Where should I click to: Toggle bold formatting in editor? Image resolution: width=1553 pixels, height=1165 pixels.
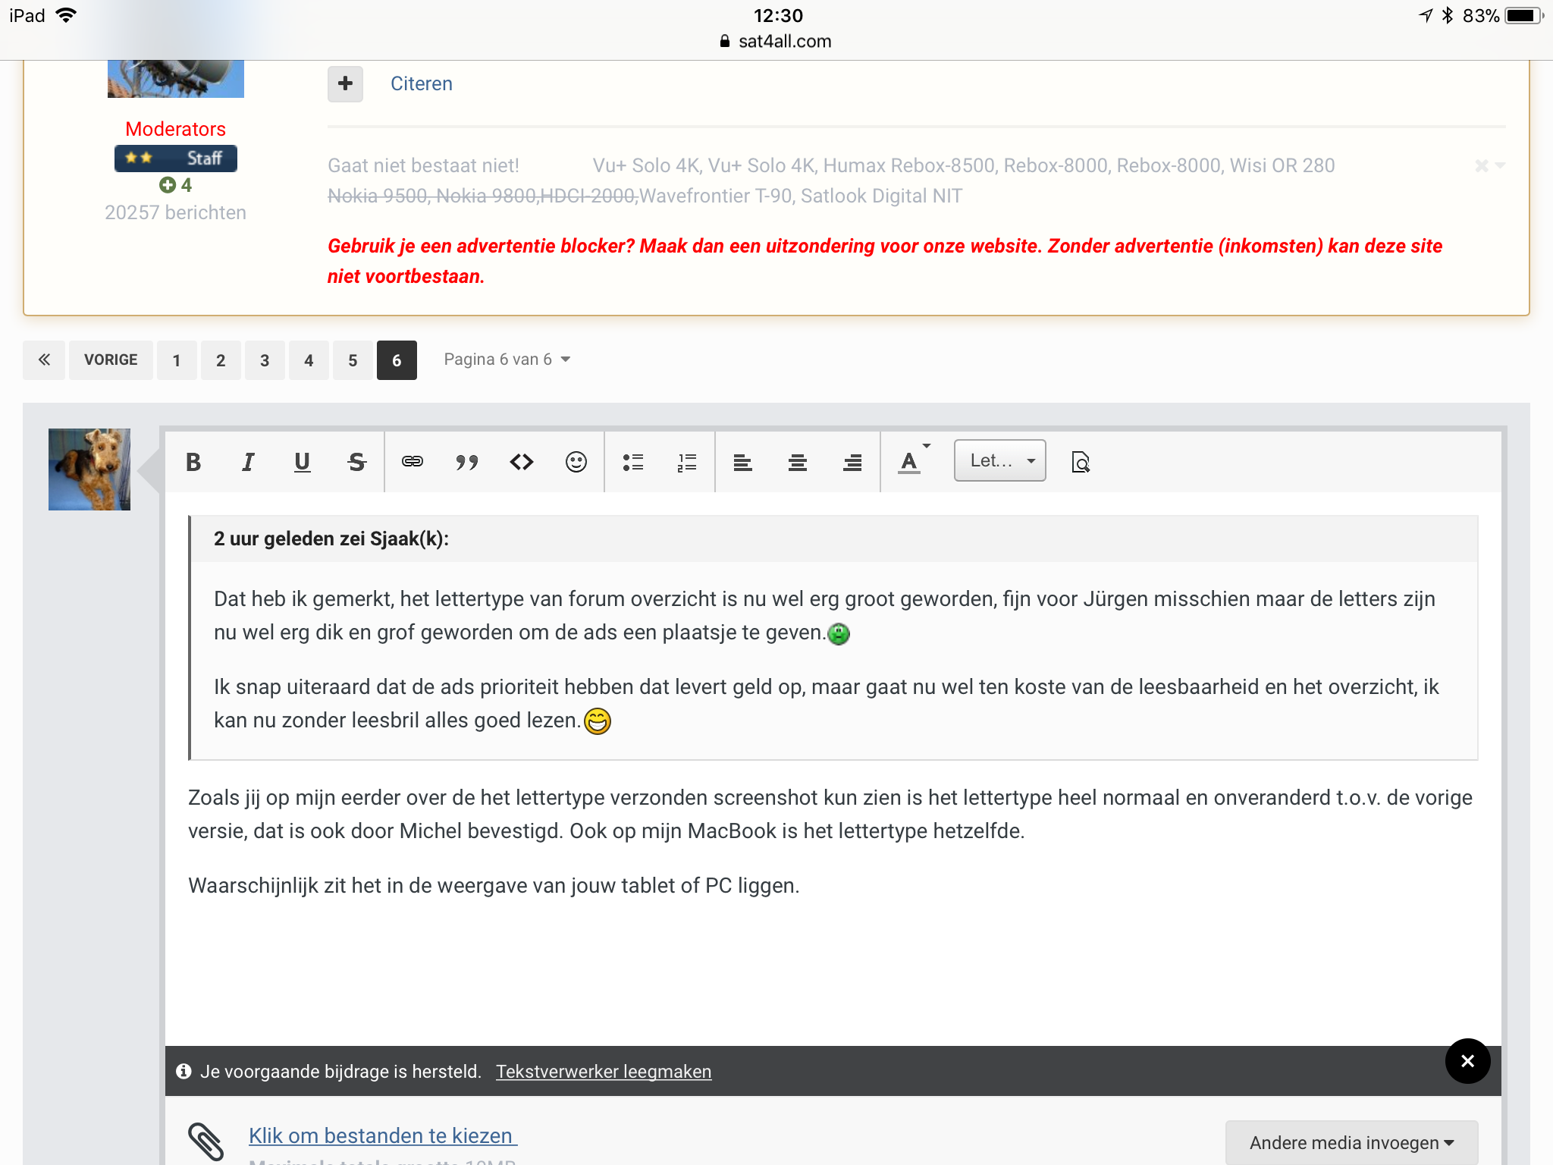click(x=193, y=462)
